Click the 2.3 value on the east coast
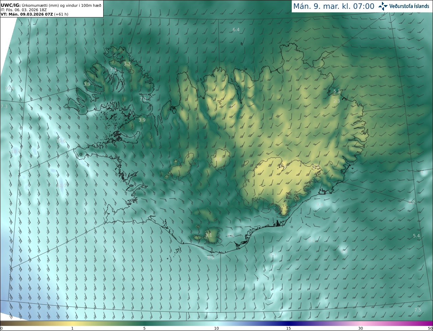The height and width of the screenshot is (331, 433). coord(337,101)
